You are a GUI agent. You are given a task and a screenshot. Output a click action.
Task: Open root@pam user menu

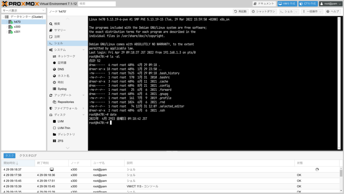click(x=331, y=4)
